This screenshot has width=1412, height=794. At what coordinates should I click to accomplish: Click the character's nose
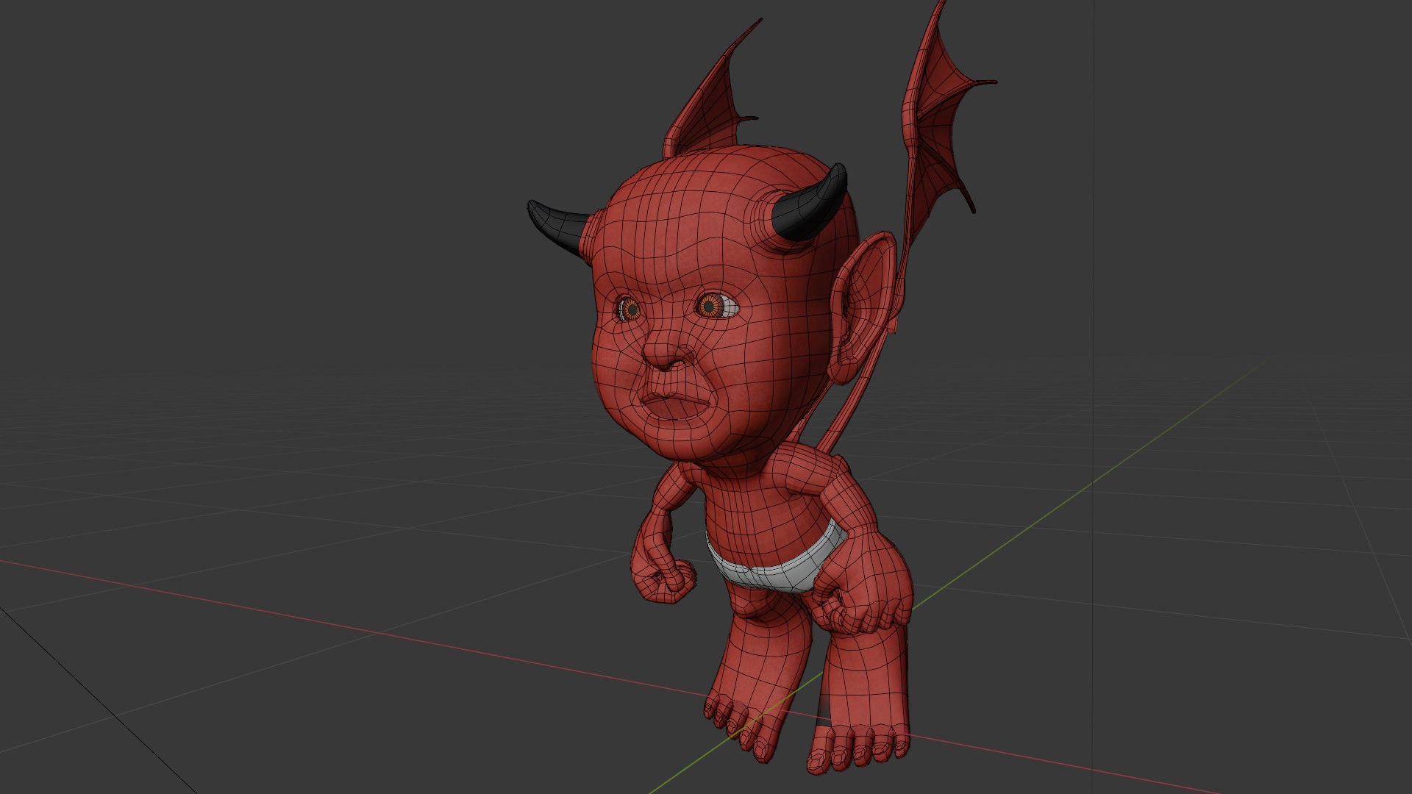coord(668,354)
